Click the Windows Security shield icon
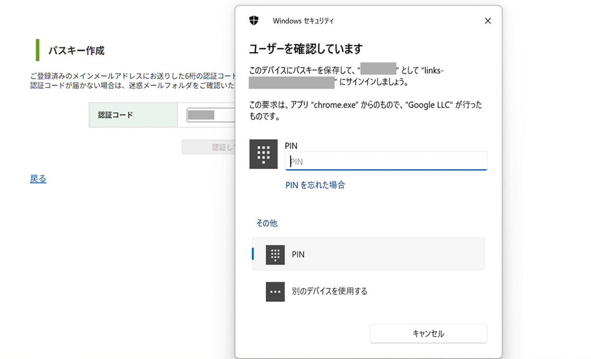The width and height of the screenshot is (591, 359). click(x=254, y=21)
